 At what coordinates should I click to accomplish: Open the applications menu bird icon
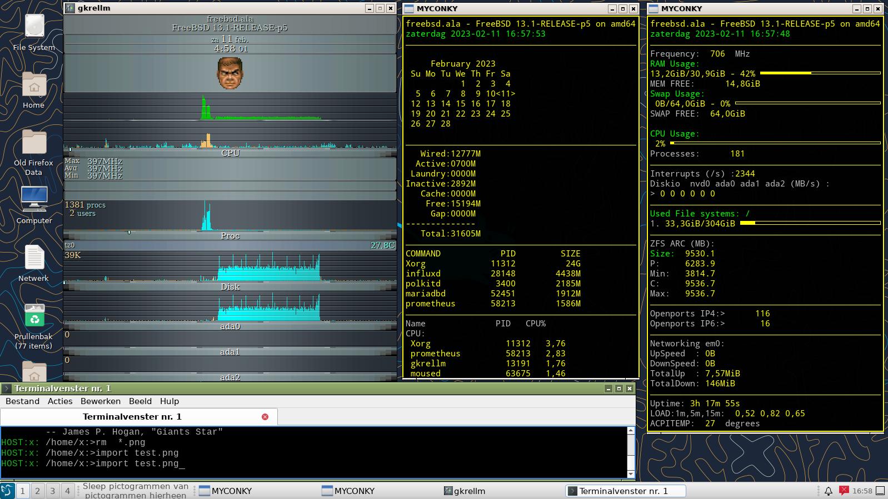[8, 491]
